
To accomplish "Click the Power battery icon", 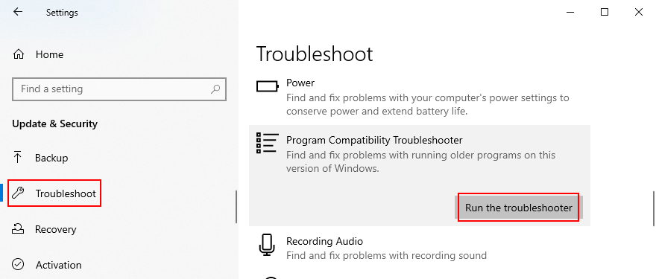I will click(267, 86).
